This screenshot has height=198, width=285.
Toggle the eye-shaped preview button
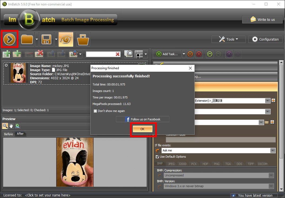click(x=66, y=39)
